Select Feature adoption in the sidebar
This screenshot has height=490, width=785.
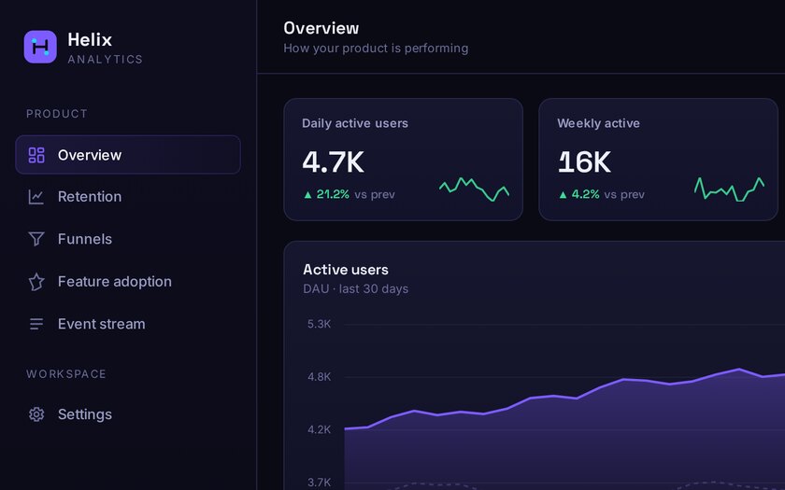(128, 282)
